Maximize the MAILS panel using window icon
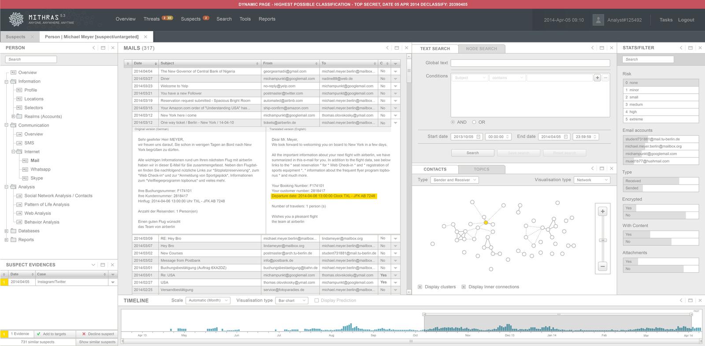 click(x=397, y=48)
